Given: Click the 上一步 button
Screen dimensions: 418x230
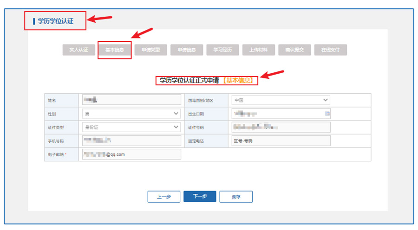Looking at the screenshot, I should [x=163, y=197].
